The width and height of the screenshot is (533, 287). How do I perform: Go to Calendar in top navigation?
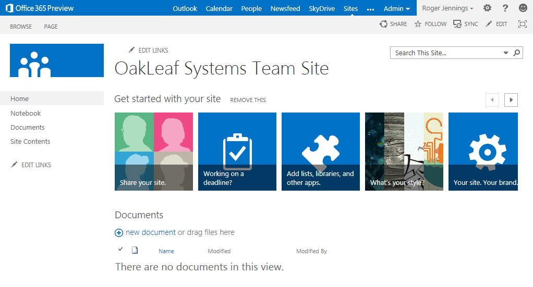tap(219, 8)
